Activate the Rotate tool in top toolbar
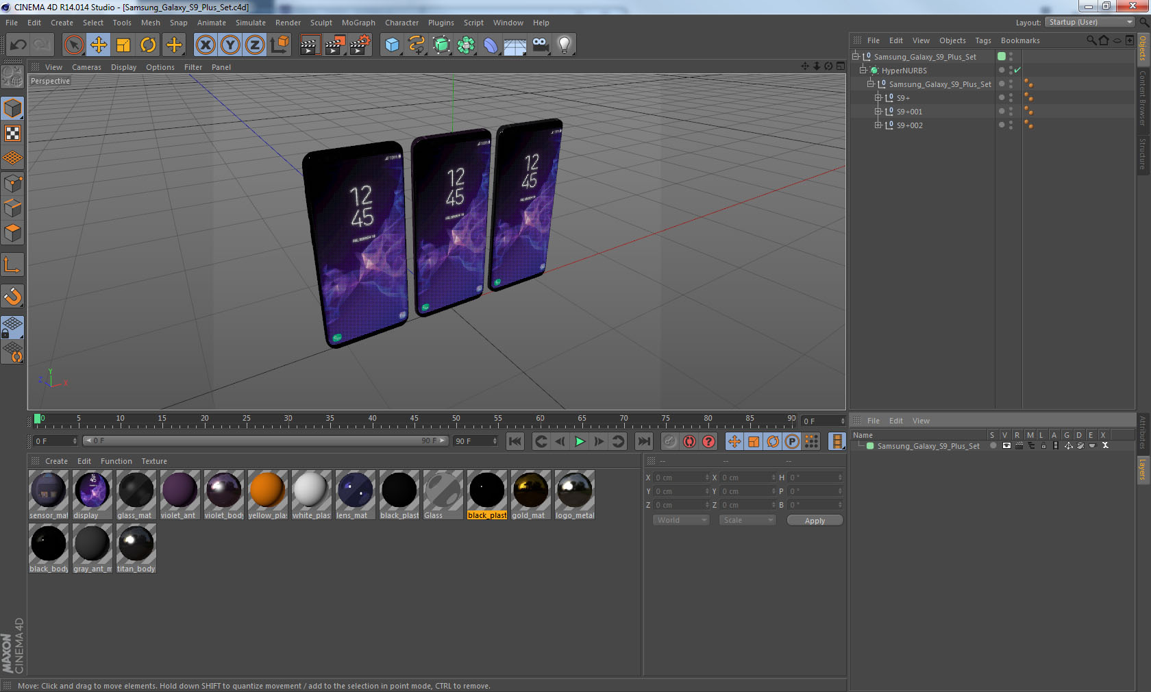The height and width of the screenshot is (692, 1151). [148, 45]
